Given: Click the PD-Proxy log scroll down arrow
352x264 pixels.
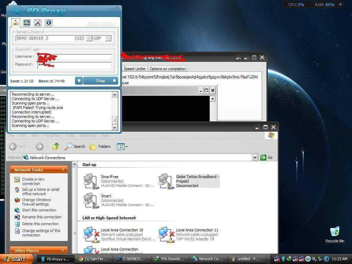Looking at the screenshot, I should (x=115, y=128).
